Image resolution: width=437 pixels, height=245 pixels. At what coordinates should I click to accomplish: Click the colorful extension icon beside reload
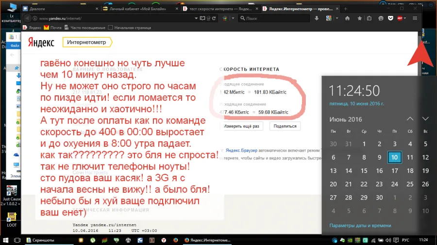point(225,18)
